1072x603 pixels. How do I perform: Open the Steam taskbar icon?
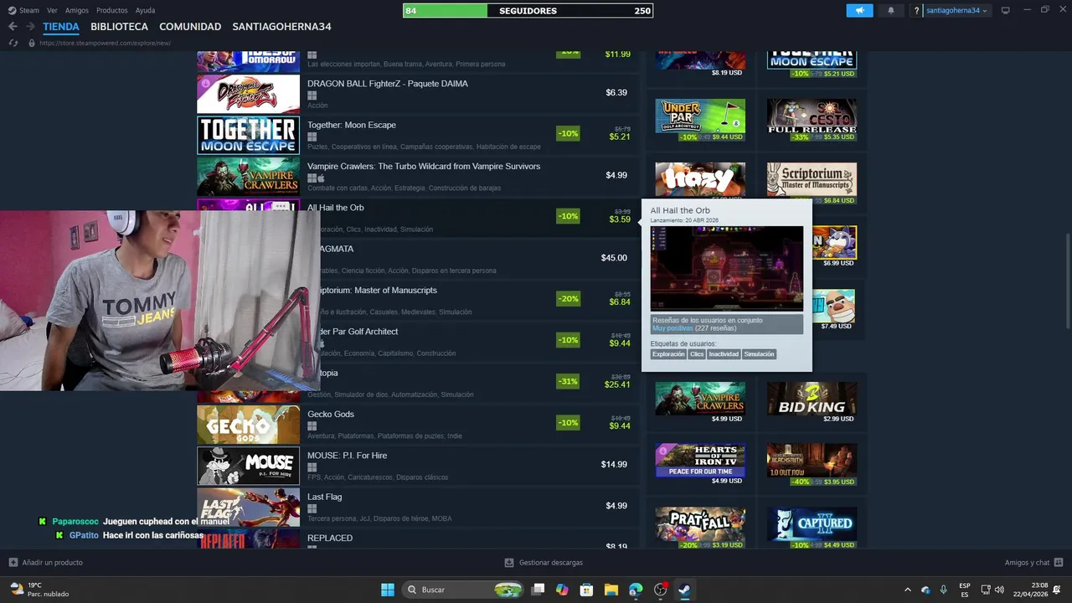click(684, 590)
